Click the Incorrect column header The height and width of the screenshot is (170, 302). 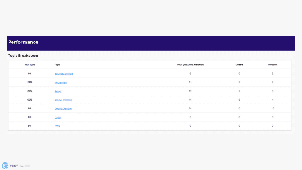point(273,65)
